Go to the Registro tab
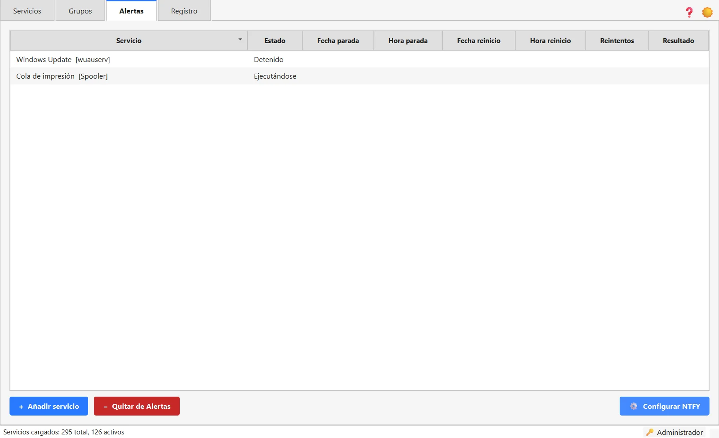Viewport: 719px width, 438px height. 184,11
